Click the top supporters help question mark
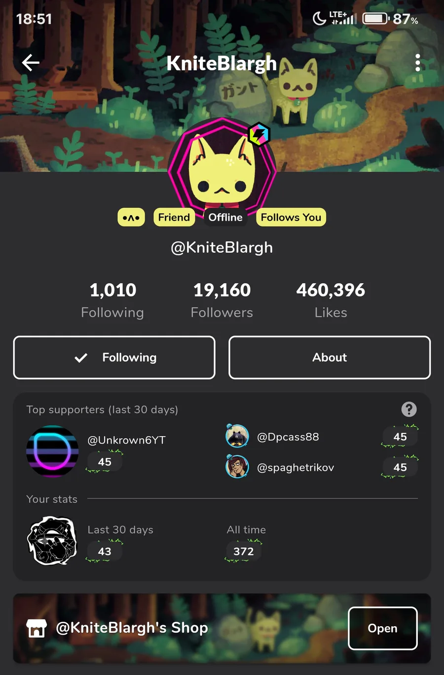Screen dimensions: 444x675 pos(409,409)
